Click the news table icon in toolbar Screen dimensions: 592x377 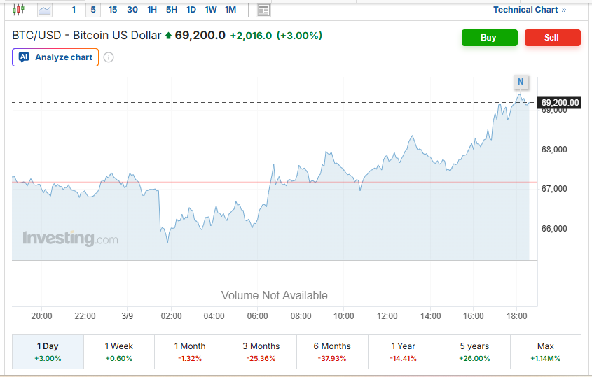[x=263, y=10]
